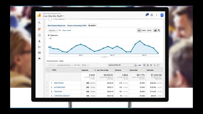Image resolution: width=203 pixels, height=114 pixels.
Task: Click the 84.17% bounce rate total
Action: [141, 75]
